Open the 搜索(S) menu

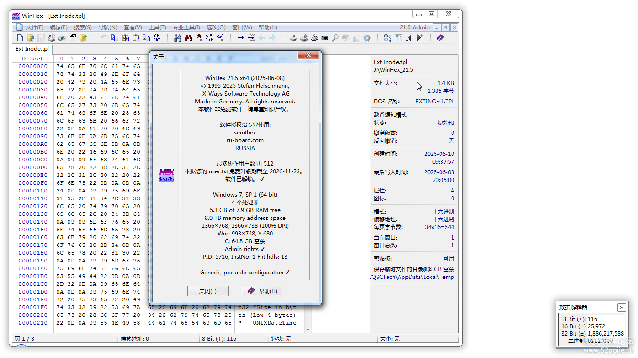(83, 27)
